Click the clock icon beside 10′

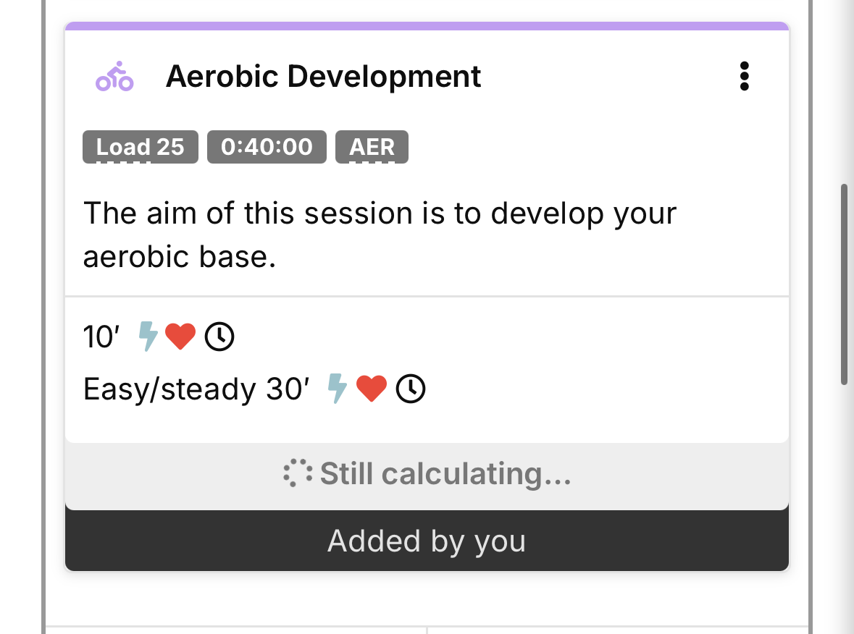coord(219,337)
